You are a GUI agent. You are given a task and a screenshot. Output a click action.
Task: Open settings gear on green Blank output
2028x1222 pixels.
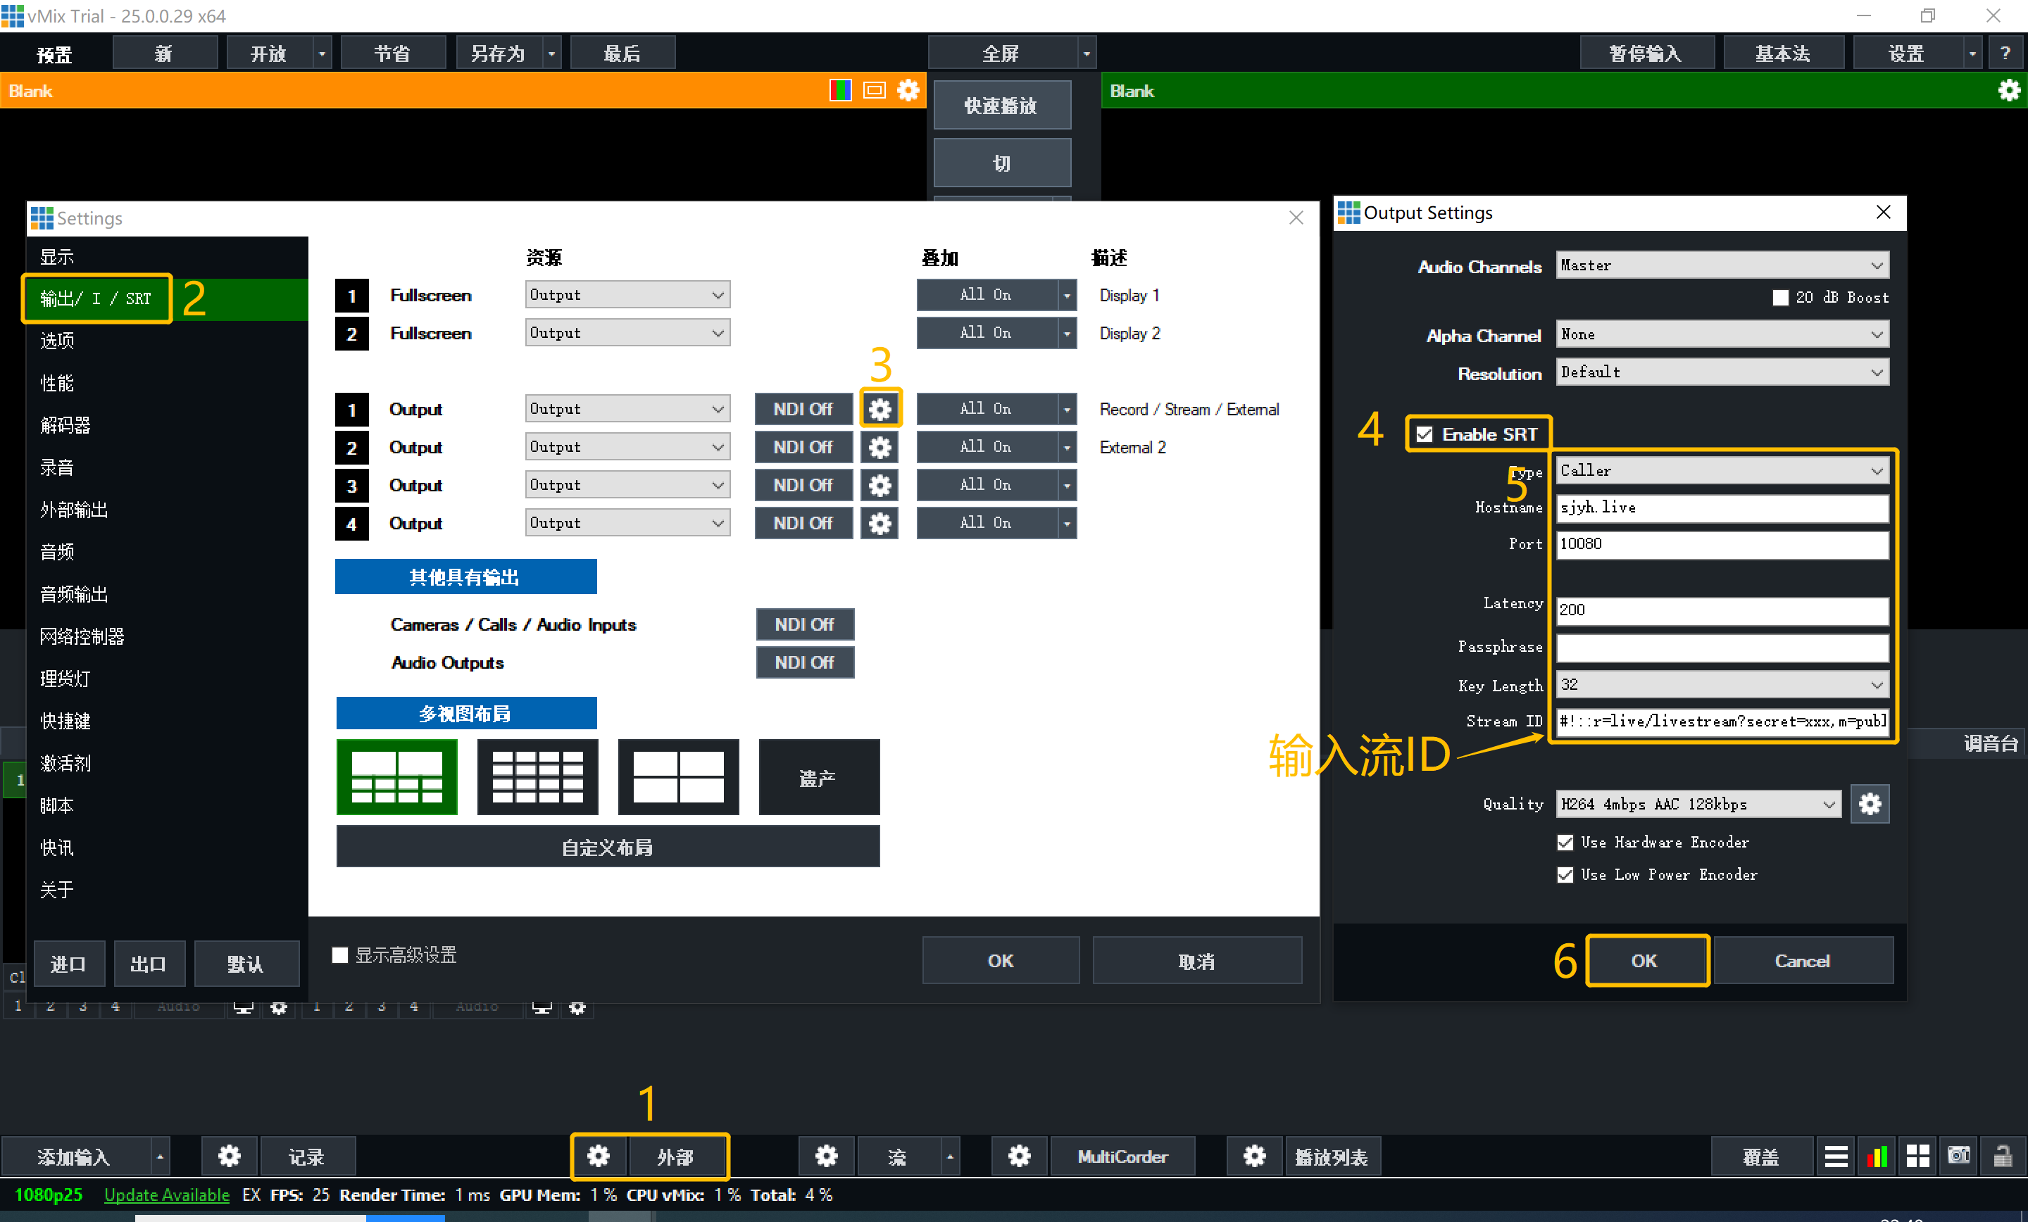tap(2008, 91)
